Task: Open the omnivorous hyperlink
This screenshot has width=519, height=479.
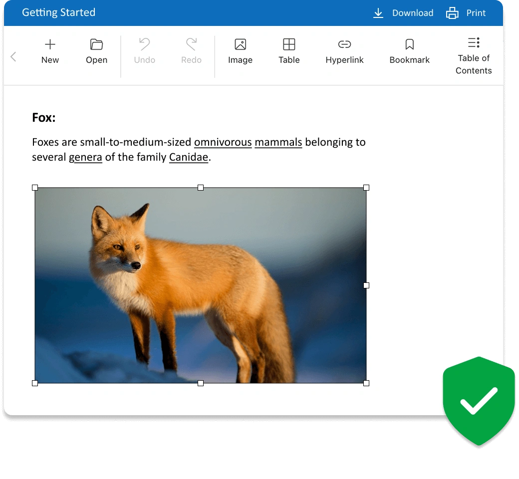Action: tap(223, 142)
